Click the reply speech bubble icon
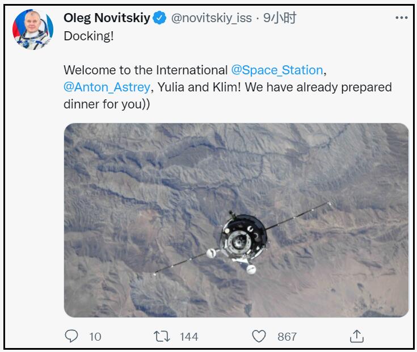 pos(71,336)
